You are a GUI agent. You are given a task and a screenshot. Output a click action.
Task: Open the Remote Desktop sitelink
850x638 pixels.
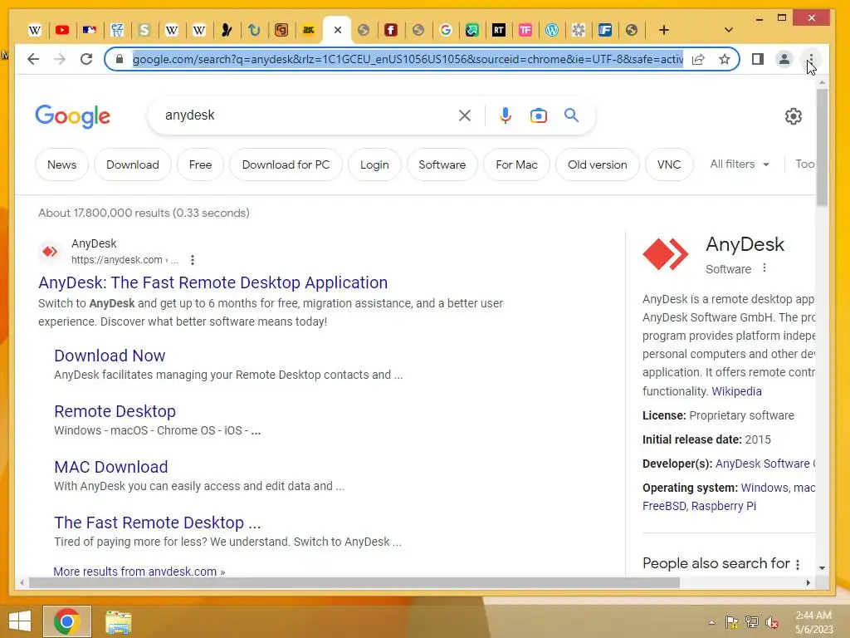tap(115, 411)
